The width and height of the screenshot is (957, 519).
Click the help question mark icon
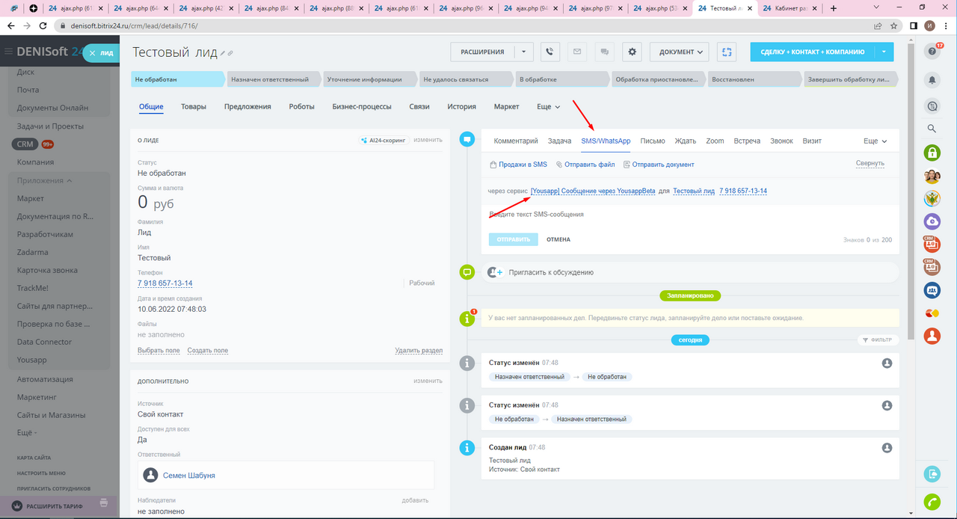[932, 52]
